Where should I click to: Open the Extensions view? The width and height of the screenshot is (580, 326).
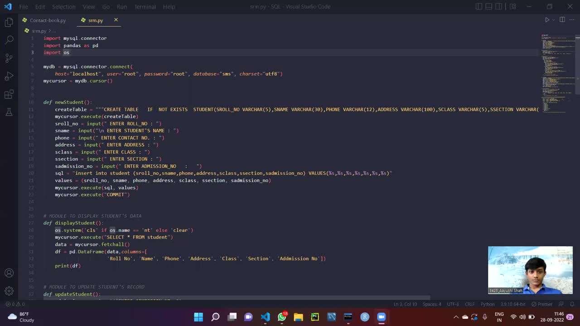coord(9,94)
